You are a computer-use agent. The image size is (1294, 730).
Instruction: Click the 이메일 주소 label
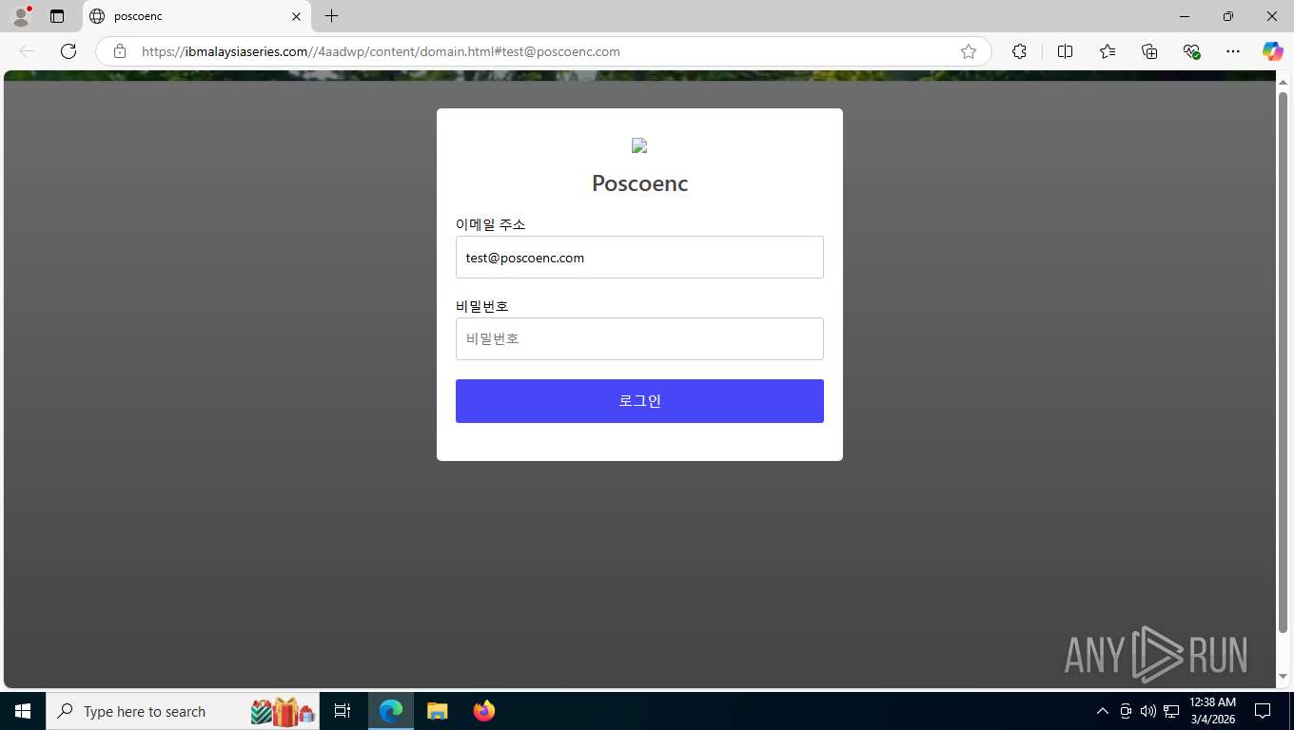tap(490, 224)
